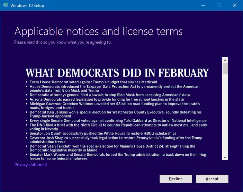Click 'Please read this so you know' subtitle
This screenshot has height=192, width=243.
coord(63,42)
